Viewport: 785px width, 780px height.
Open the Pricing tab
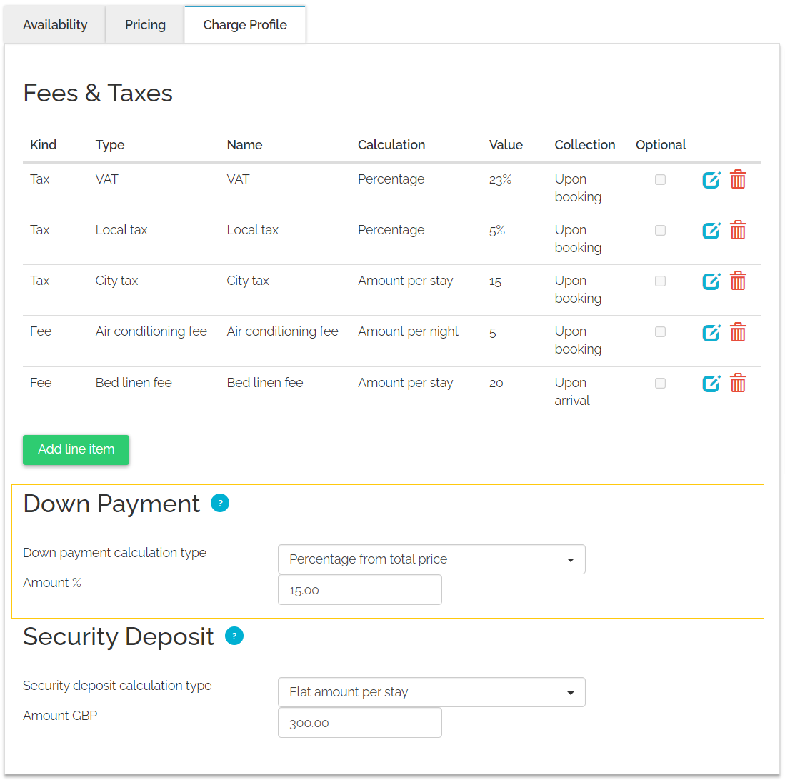pyautogui.click(x=145, y=24)
